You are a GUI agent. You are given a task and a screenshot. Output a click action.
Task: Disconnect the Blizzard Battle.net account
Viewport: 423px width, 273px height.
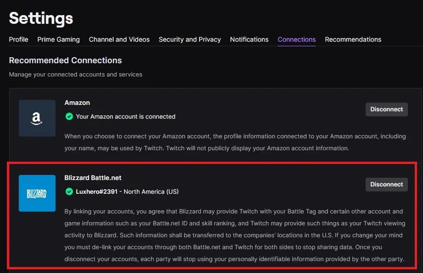[386, 185]
